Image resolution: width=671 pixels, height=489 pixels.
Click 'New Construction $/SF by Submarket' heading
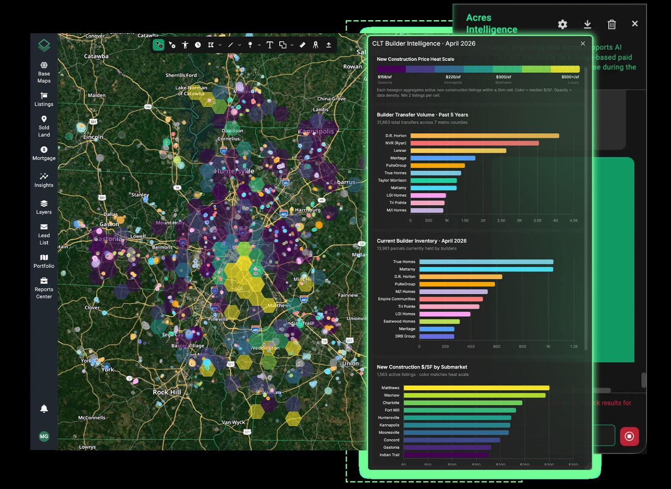(422, 367)
